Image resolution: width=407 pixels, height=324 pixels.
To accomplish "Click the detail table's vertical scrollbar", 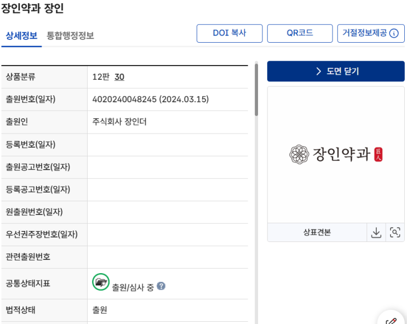I will click(x=256, y=90).
